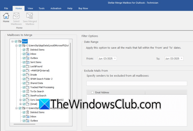Screen dimensions: 193x131
Task: Click the second PST mailbox path icon
Action: pyautogui.click(x=24, y=108)
